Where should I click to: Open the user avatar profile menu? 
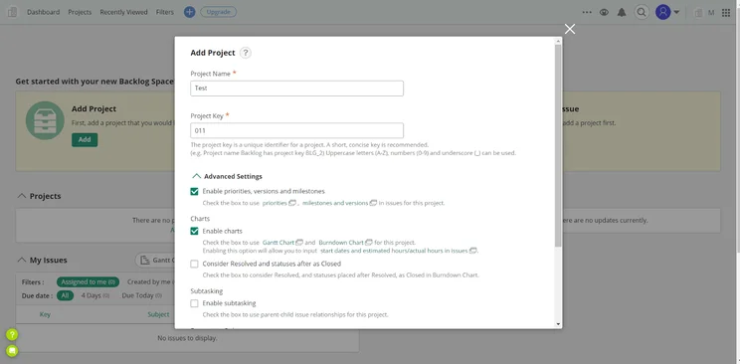(663, 12)
